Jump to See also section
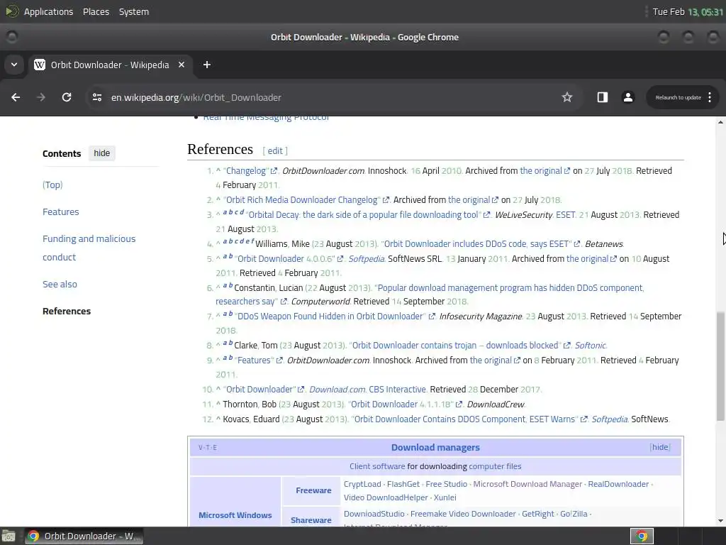Image resolution: width=726 pixels, height=545 pixels. click(60, 284)
